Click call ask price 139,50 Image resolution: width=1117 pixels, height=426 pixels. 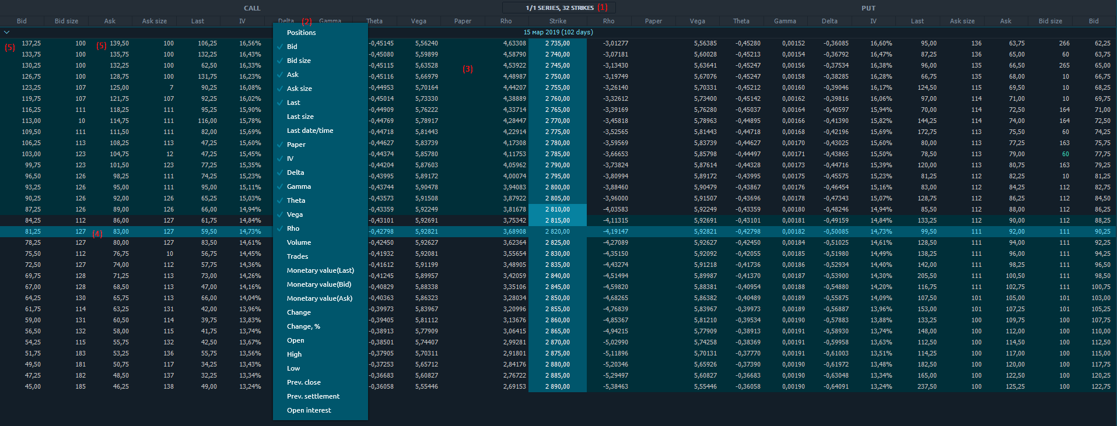pyautogui.click(x=120, y=43)
